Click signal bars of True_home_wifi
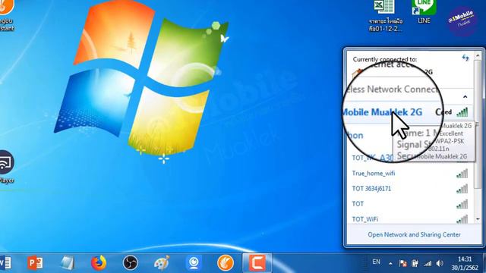Screen dimensions: 486x273 point(462,174)
